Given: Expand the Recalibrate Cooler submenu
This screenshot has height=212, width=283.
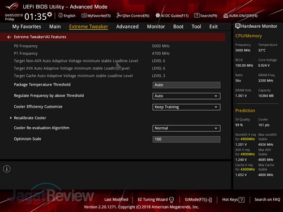Looking at the screenshot, I should (x=30, y=118).
